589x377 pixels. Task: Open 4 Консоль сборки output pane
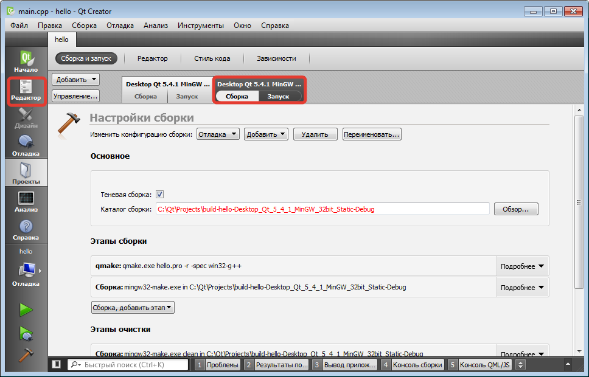(413, 364)
